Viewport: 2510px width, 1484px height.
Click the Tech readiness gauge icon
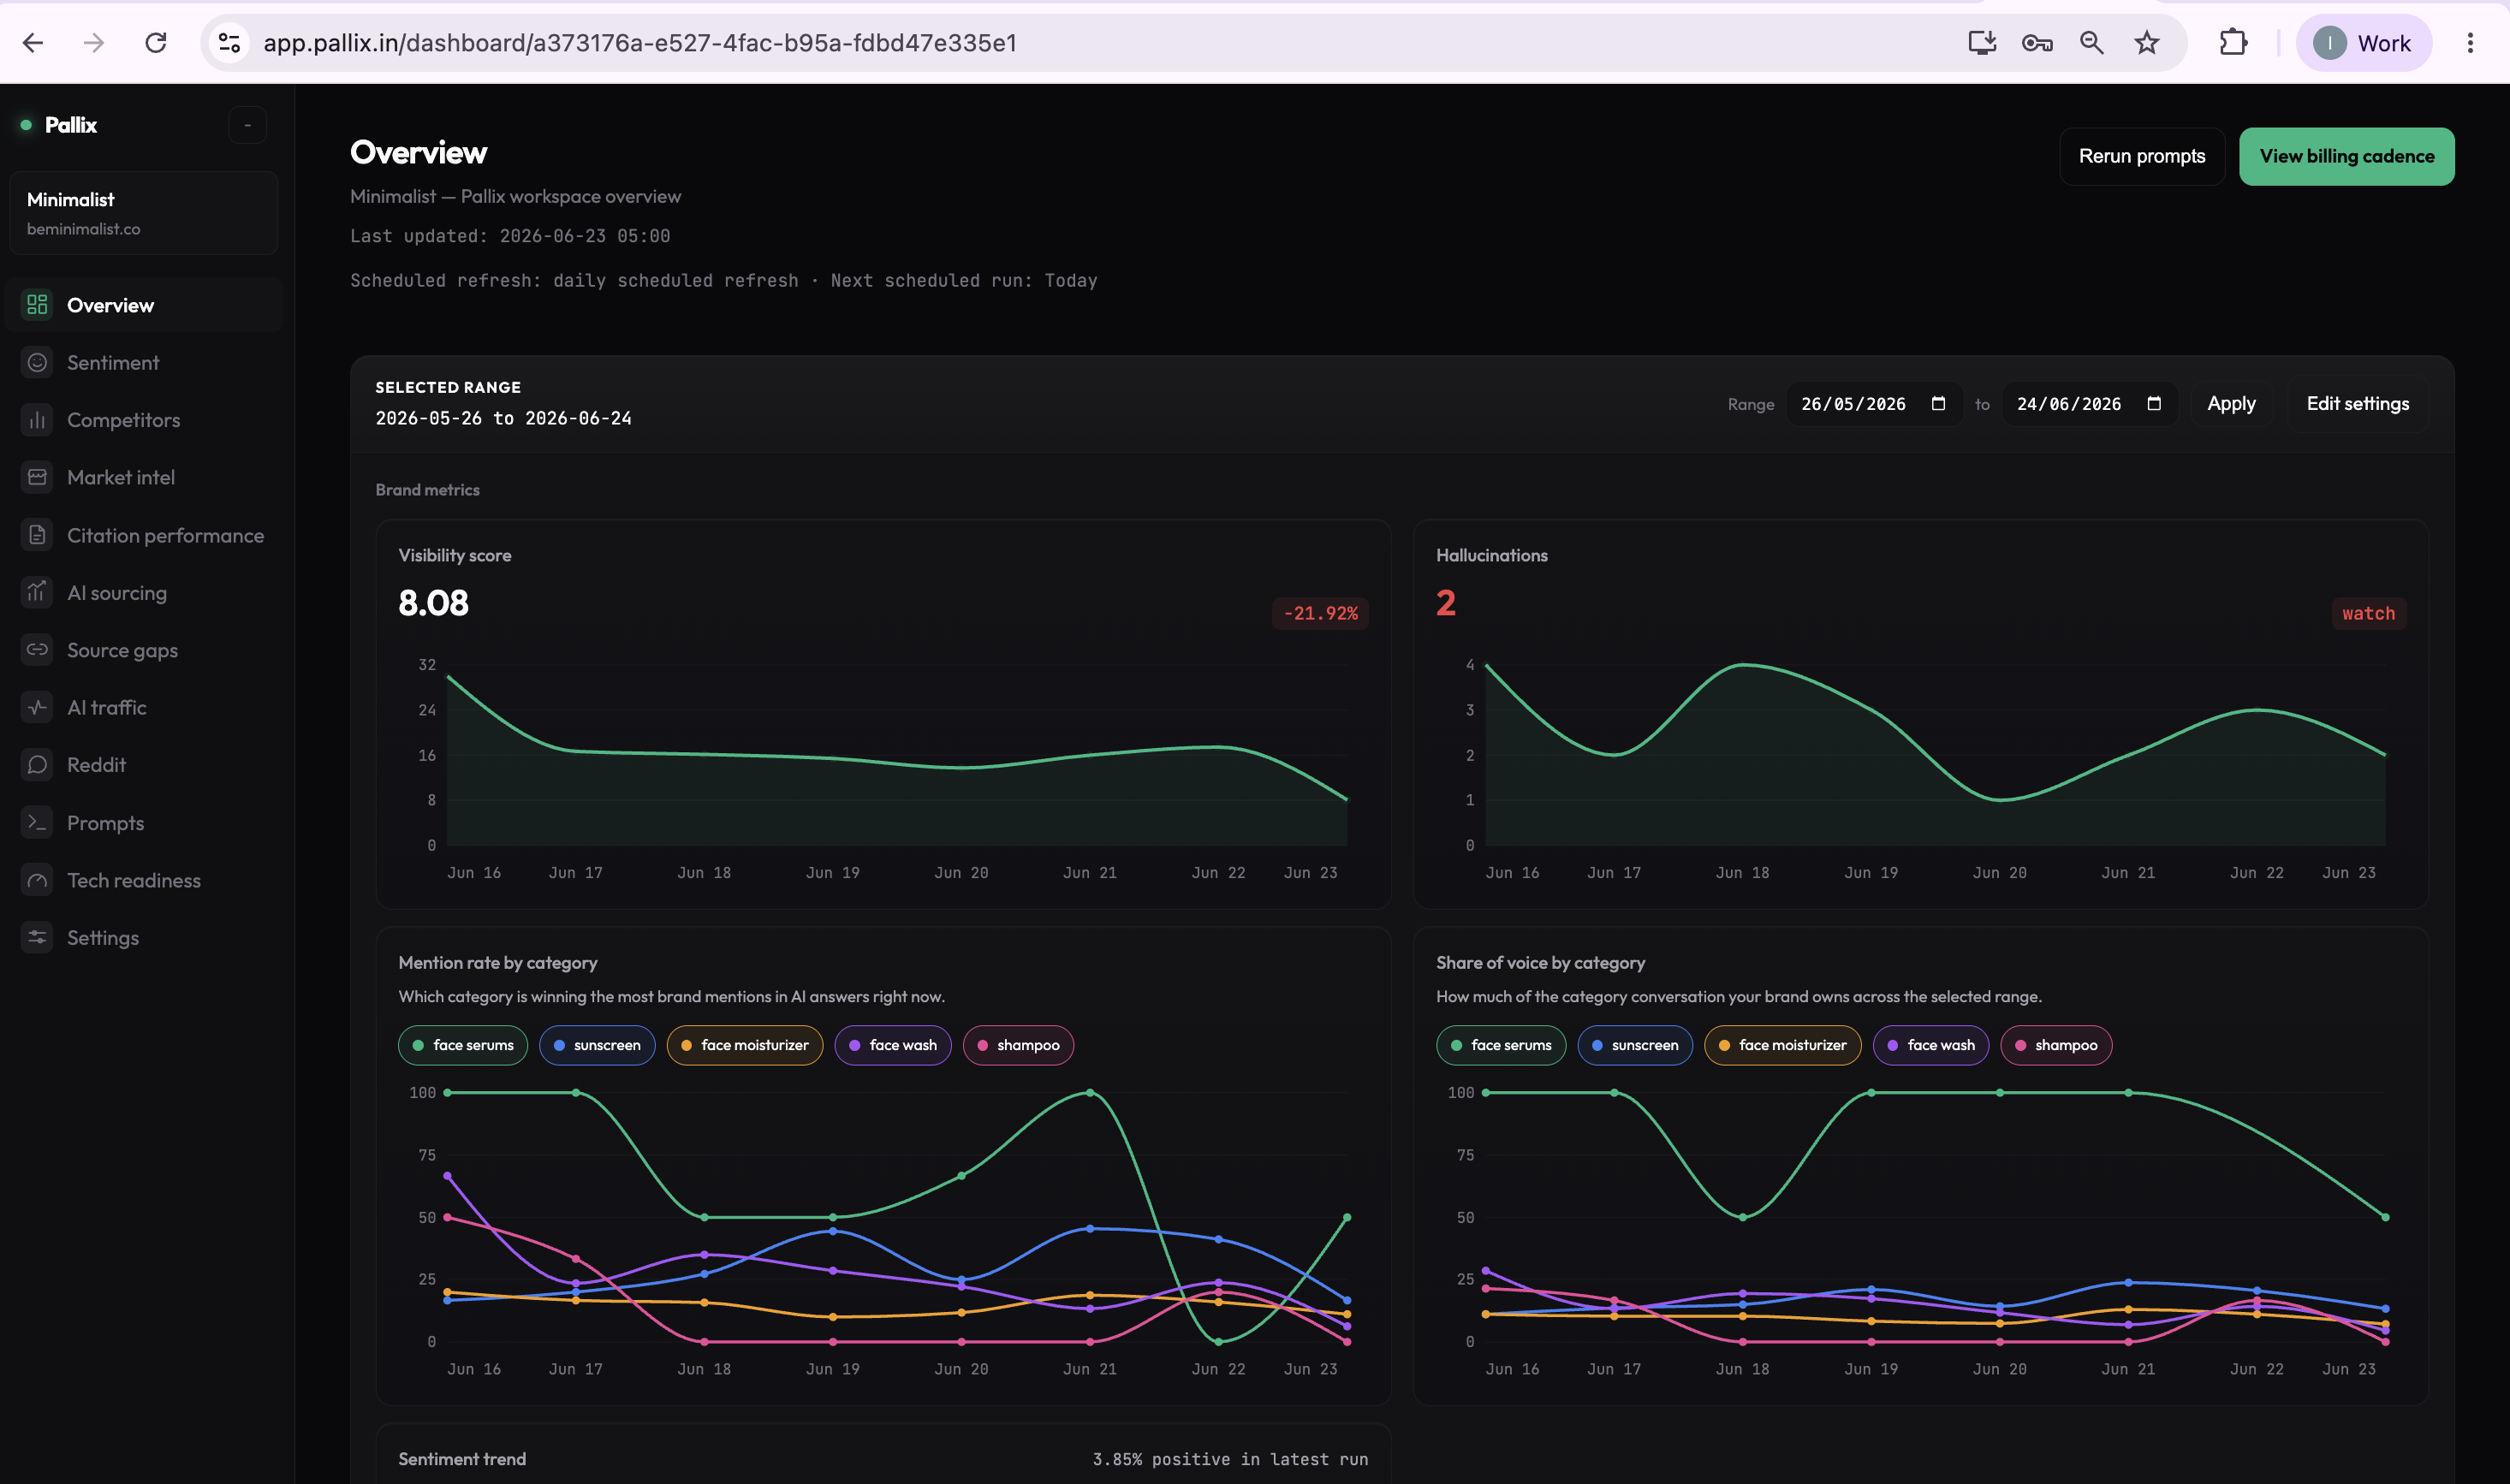click(x=37, y=880)
